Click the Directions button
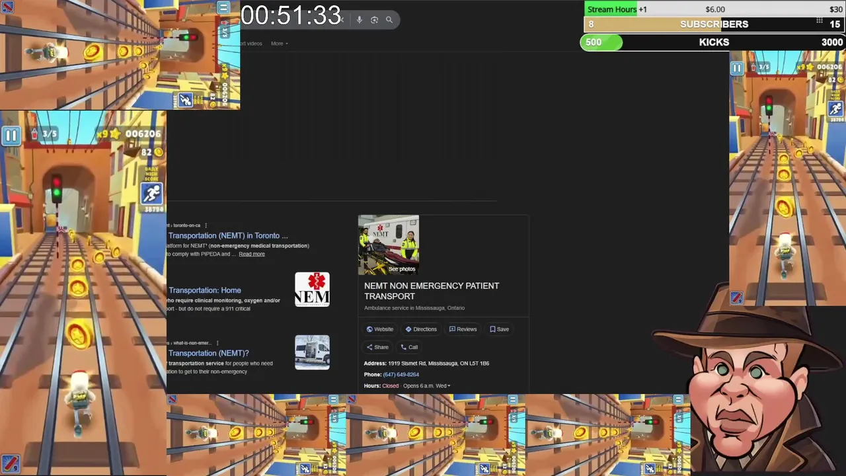 (421, 329)
